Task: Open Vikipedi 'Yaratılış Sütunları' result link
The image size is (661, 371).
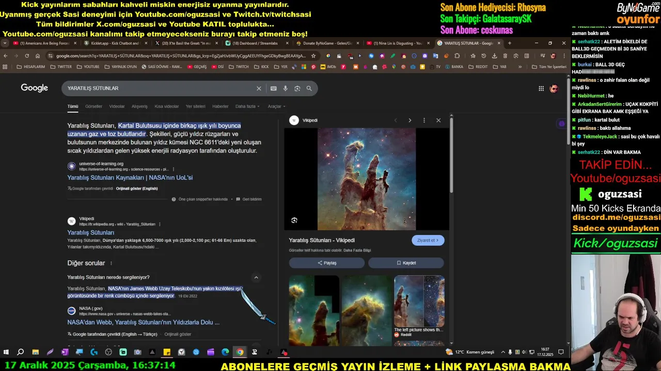Action: (90, 233)
